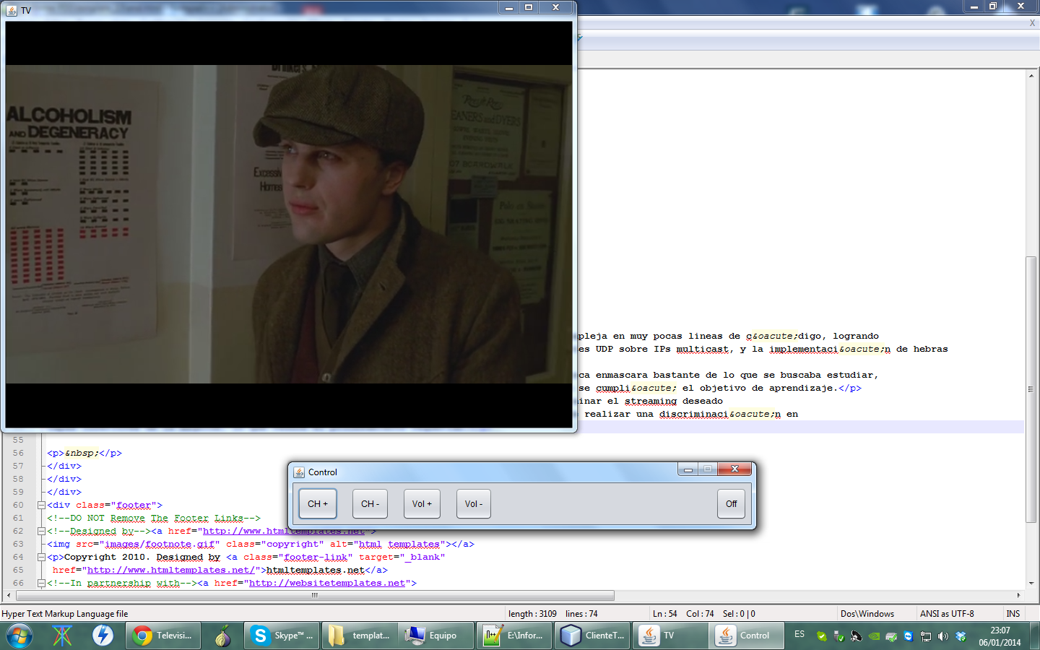Click Dos\Windows line ending status
The height and width of the screenshot is (650, 1040).
[x=867, y=614]
